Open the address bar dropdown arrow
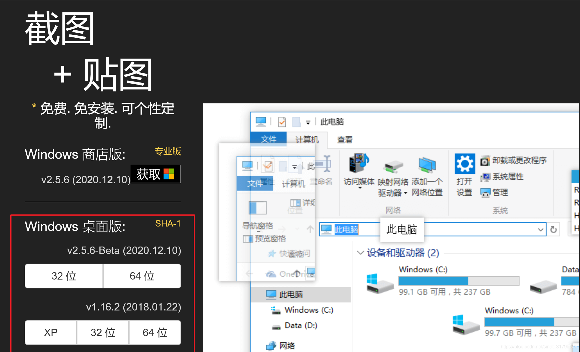Image resolution: width=580 pixels, height=352 pixels. 541,229
